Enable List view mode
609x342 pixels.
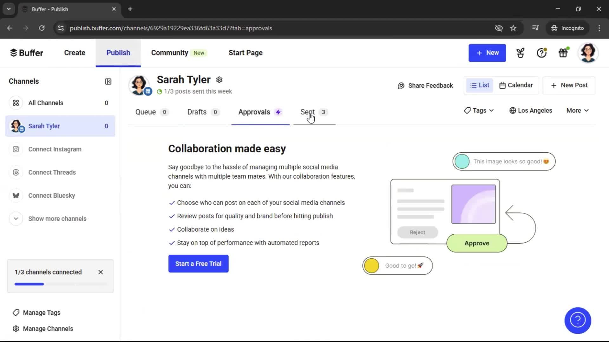[x=479, y=85]
